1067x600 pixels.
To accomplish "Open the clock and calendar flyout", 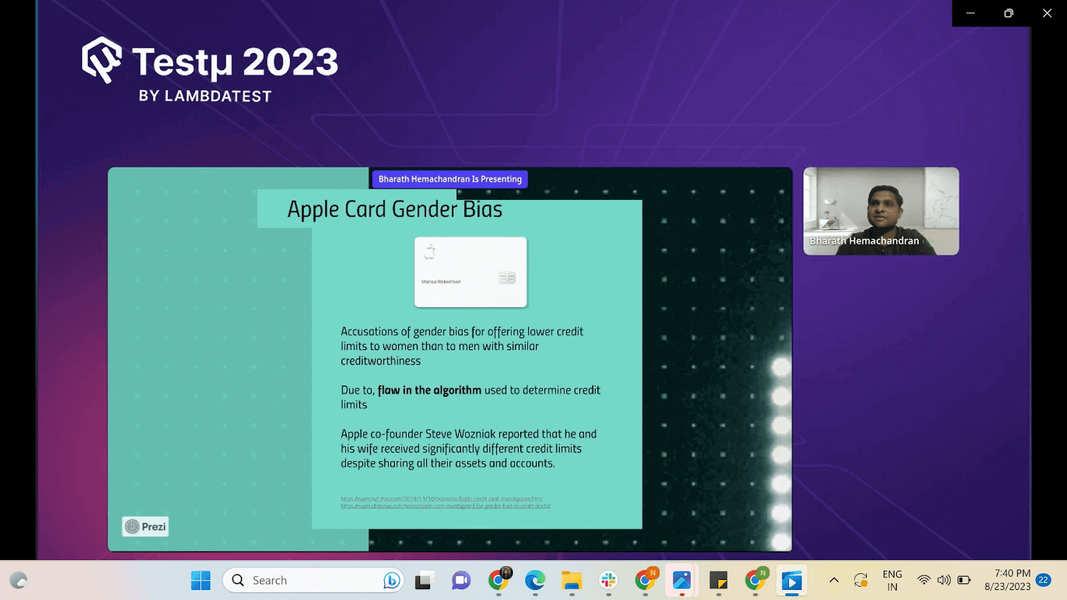I will tap(1008, 580).
